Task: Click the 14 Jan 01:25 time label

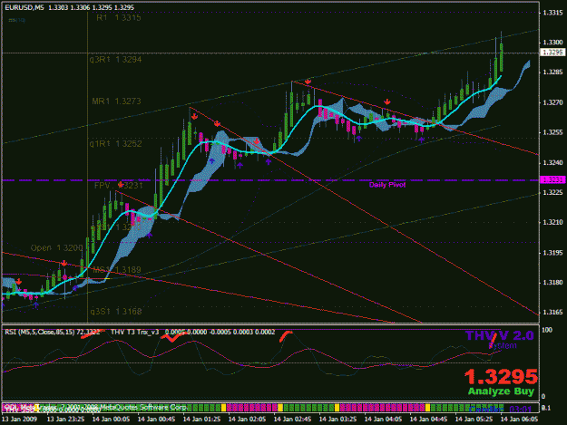Action: point(201,420)
